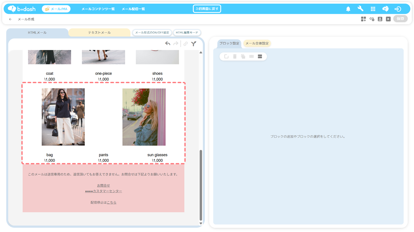Click the 旧画面に戻す button
Viewport: 414px width, 232px height.
[207, 9]
